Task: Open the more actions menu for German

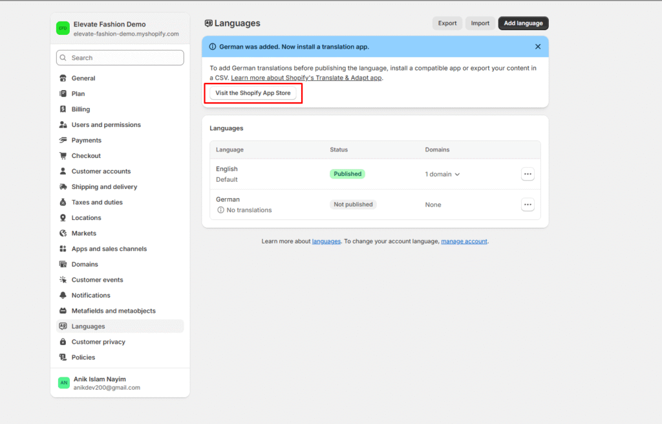Action: (528, 204)
